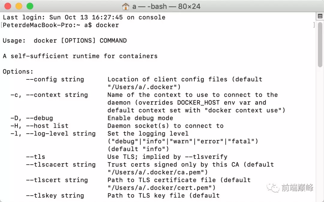This screenshot has height=202, width=324.
Task: Click the "Options:" heading text
Action: click(18, 72)
